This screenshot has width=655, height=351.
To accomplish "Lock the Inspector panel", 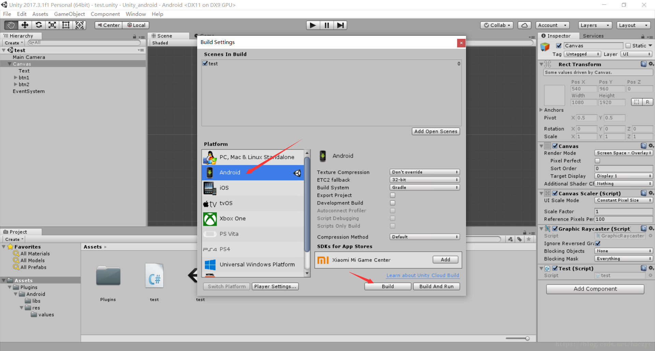I will click(643, 36).
